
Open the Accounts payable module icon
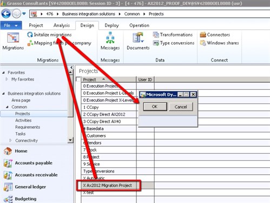8,163
